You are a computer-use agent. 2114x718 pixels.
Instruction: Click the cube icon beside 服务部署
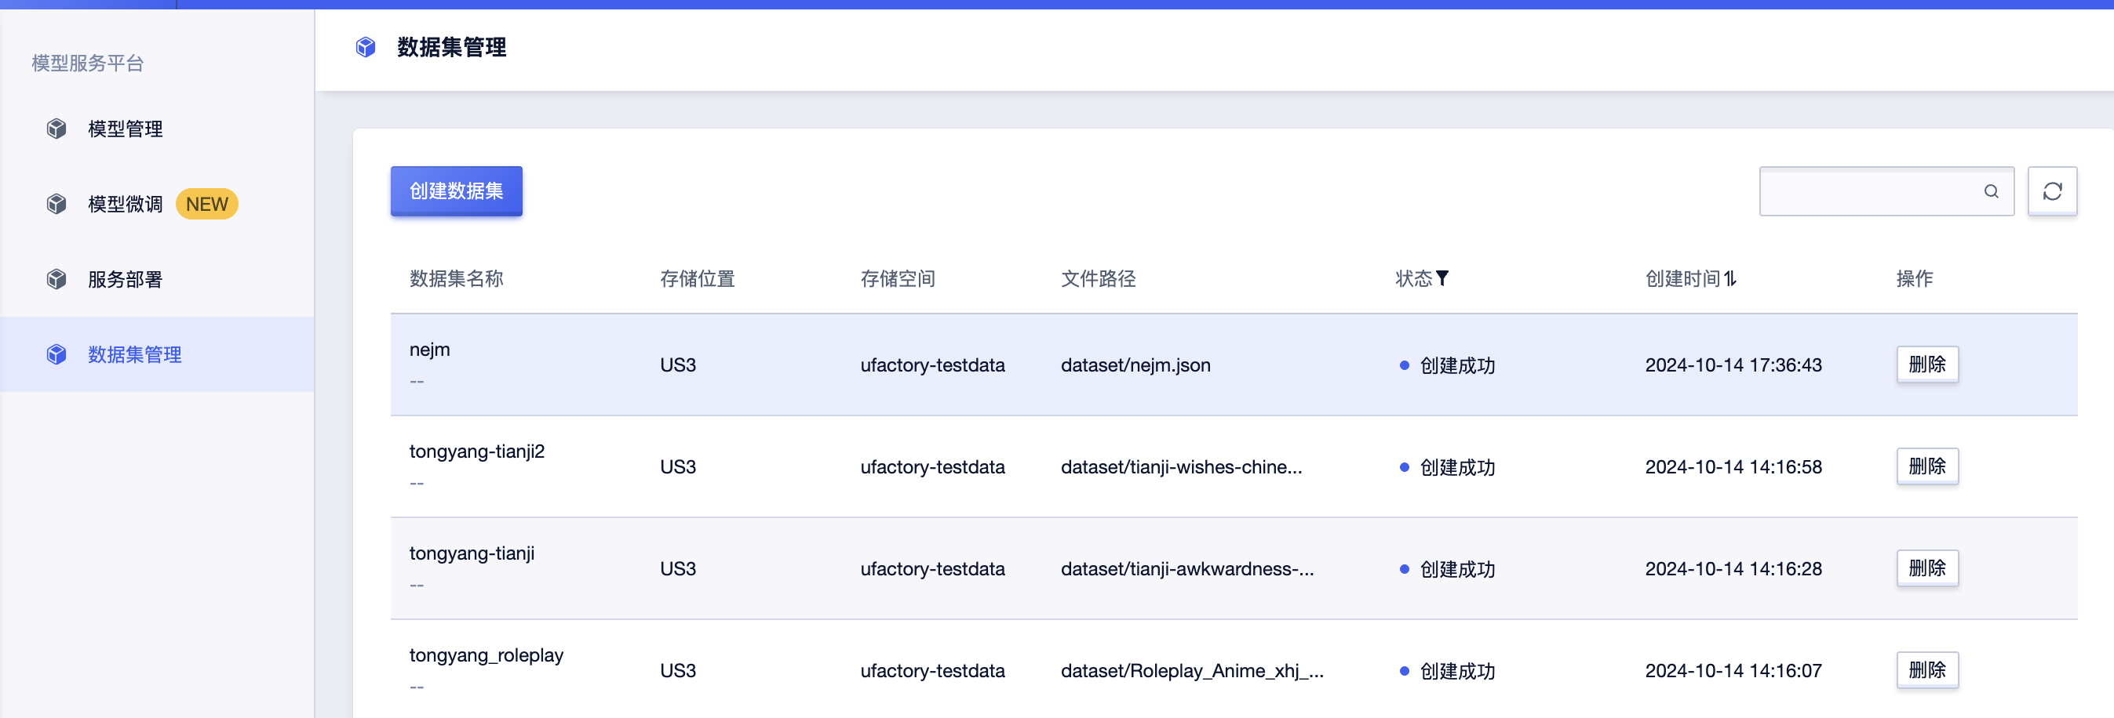55,280
